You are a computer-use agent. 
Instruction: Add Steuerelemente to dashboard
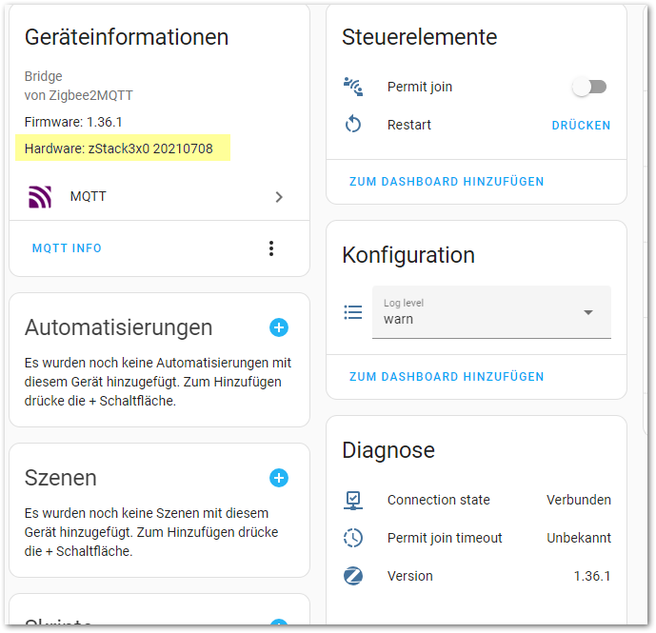click(447, 181)
